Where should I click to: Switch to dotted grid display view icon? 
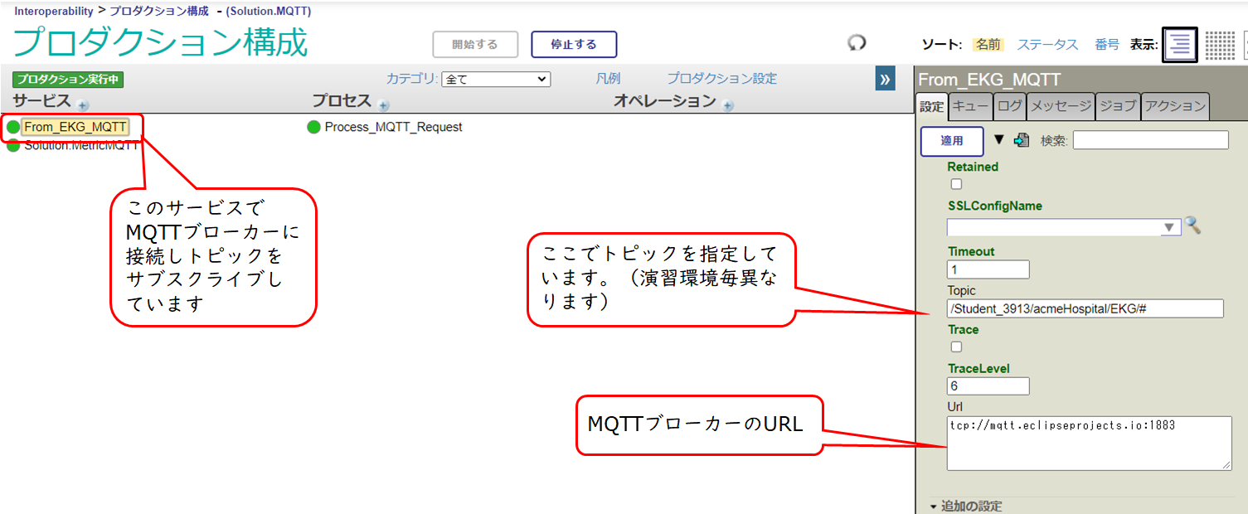pos(1219,45)
